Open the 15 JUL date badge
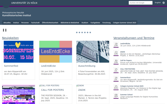167x104 pixels. point(116,70)
